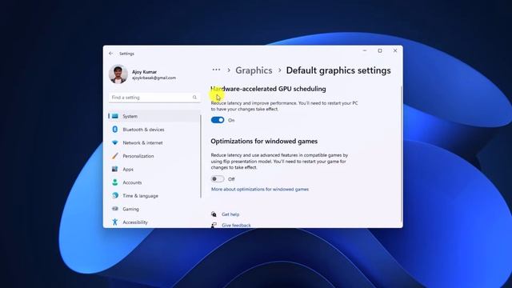
Task: Enable Optimizations for windowed games toggle
Action: click(218, 179)
